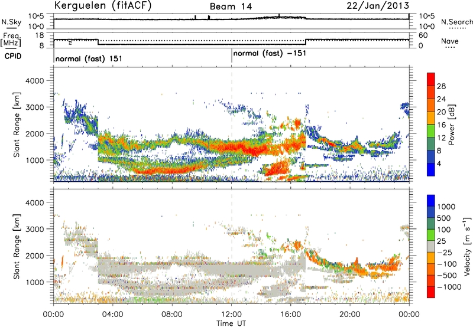Click the red top segment of Power colorbar
Screen dimensions: 473x327
[x=431, y=79]
